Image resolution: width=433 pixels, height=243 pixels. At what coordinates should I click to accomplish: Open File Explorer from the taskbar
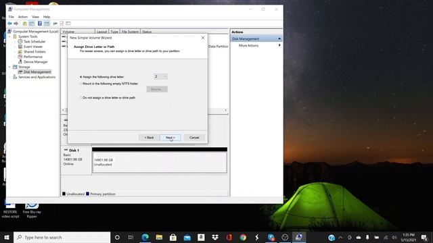(160, 237)
